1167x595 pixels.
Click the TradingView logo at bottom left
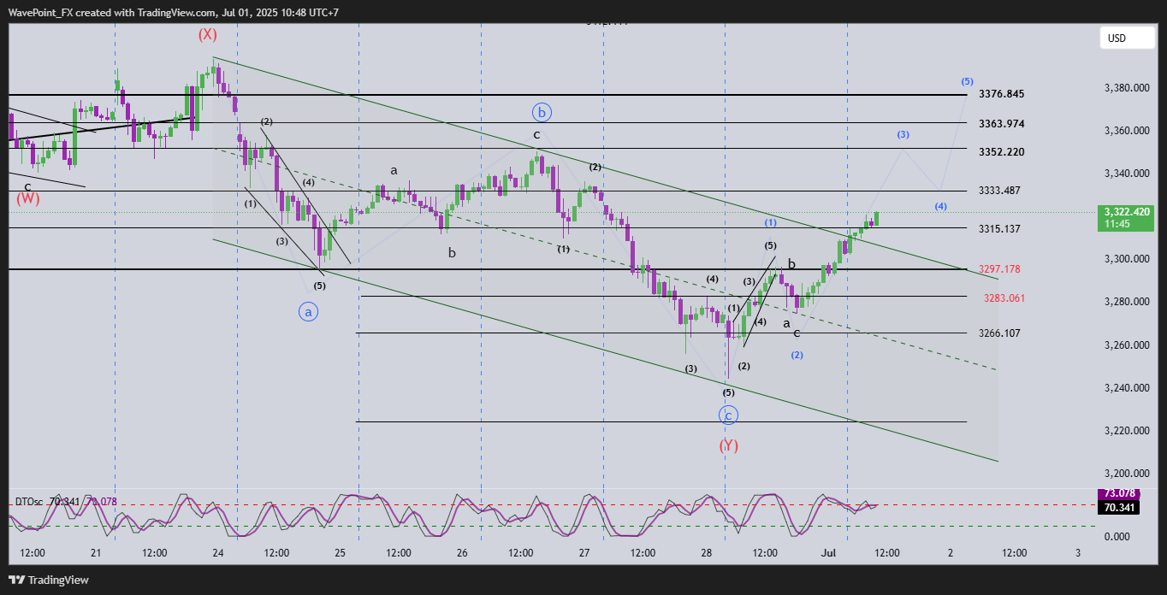[x=50, y=580]
